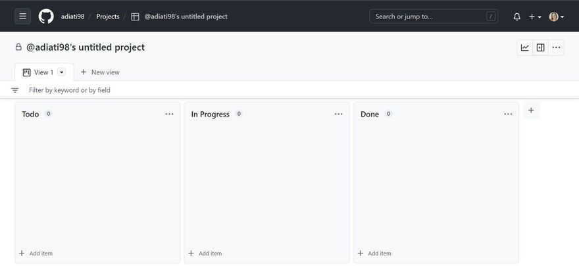
Task: Toggle the project details side panel
Action: 541,47
